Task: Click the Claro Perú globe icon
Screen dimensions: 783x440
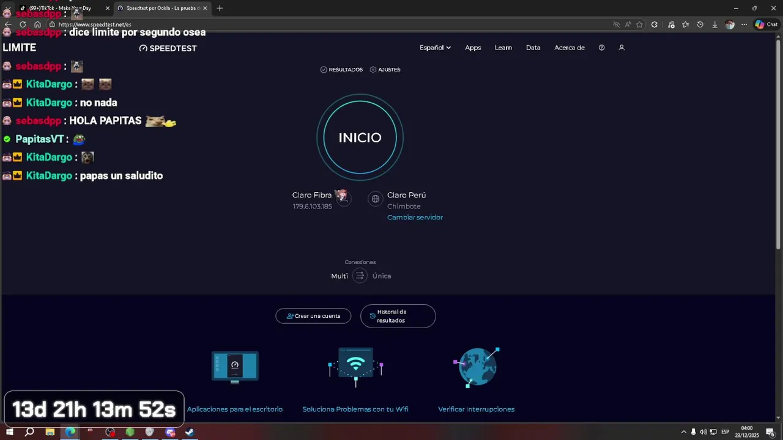Action: pos(376,199)
